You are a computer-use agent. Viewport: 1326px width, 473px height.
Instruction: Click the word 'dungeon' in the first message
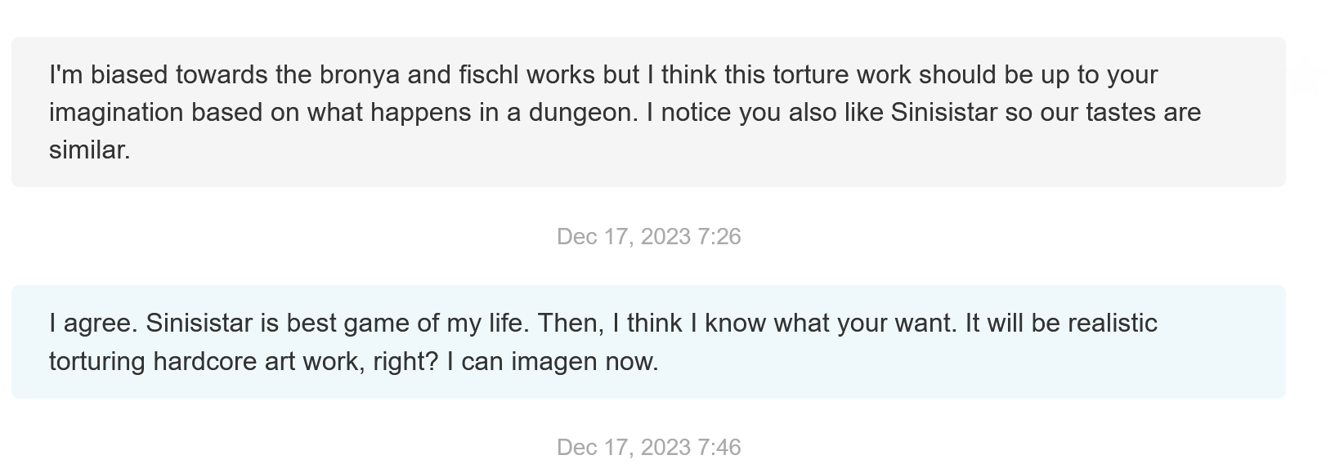pyautogui.click(x=583, y=113)
